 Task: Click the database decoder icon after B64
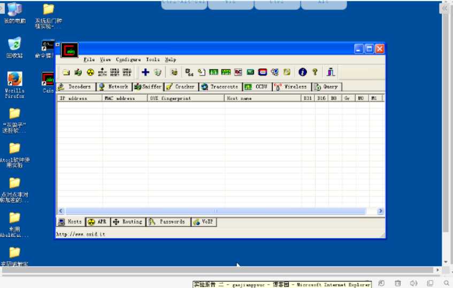pyautogui.click(x=202, y=72)
